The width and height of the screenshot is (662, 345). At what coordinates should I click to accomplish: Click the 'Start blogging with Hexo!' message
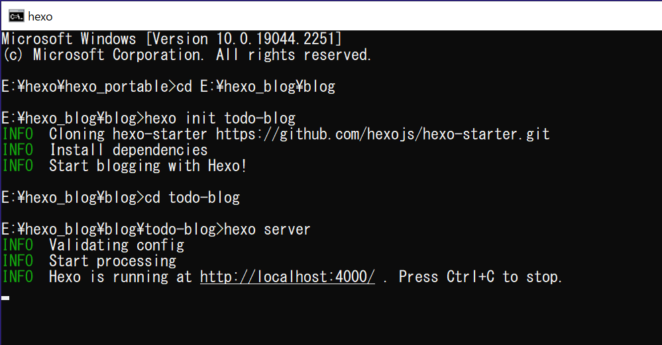[x=148, y=165]
